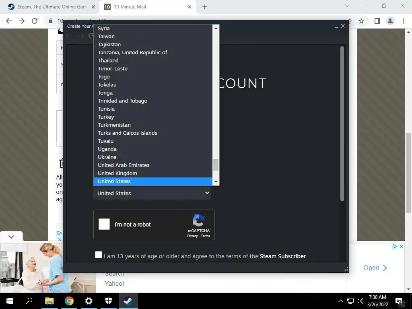Image resolution: width=412 pixels, height=309 pixels.
Task: Select Taiwan in the country list
Action: 153,36
